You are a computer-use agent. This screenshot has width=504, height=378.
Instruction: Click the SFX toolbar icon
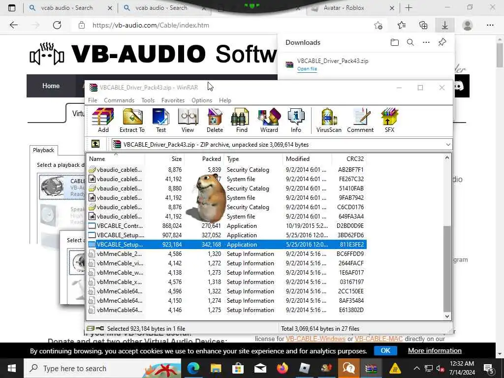coord(389,120)
